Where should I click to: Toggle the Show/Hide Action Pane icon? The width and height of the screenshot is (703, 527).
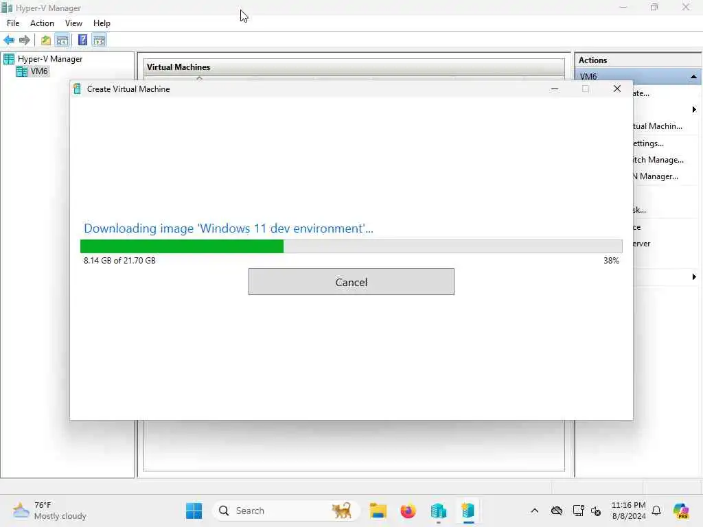99,40
